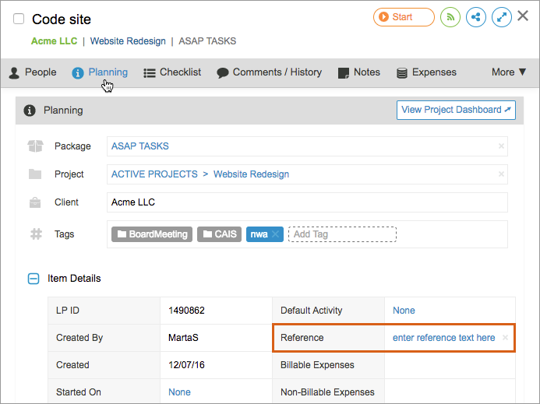The height and width of the screenshot is (404, 540).
Task: Click the green RSS feed icon
Action: pyautogui.click(x=450, y=17)
